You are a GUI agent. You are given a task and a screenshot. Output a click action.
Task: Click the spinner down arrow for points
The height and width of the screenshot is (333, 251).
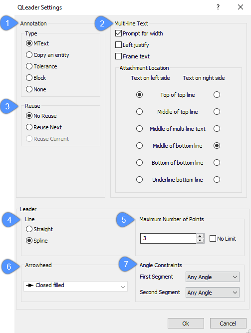click(x=200, y=241)
